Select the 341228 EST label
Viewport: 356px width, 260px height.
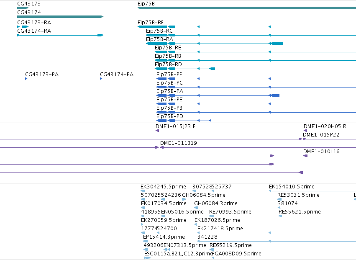[207, 237]
